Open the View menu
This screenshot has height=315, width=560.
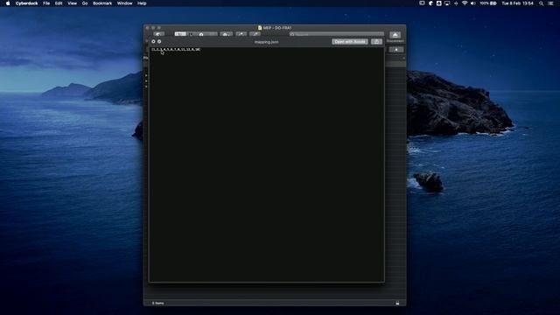point(72,3)
